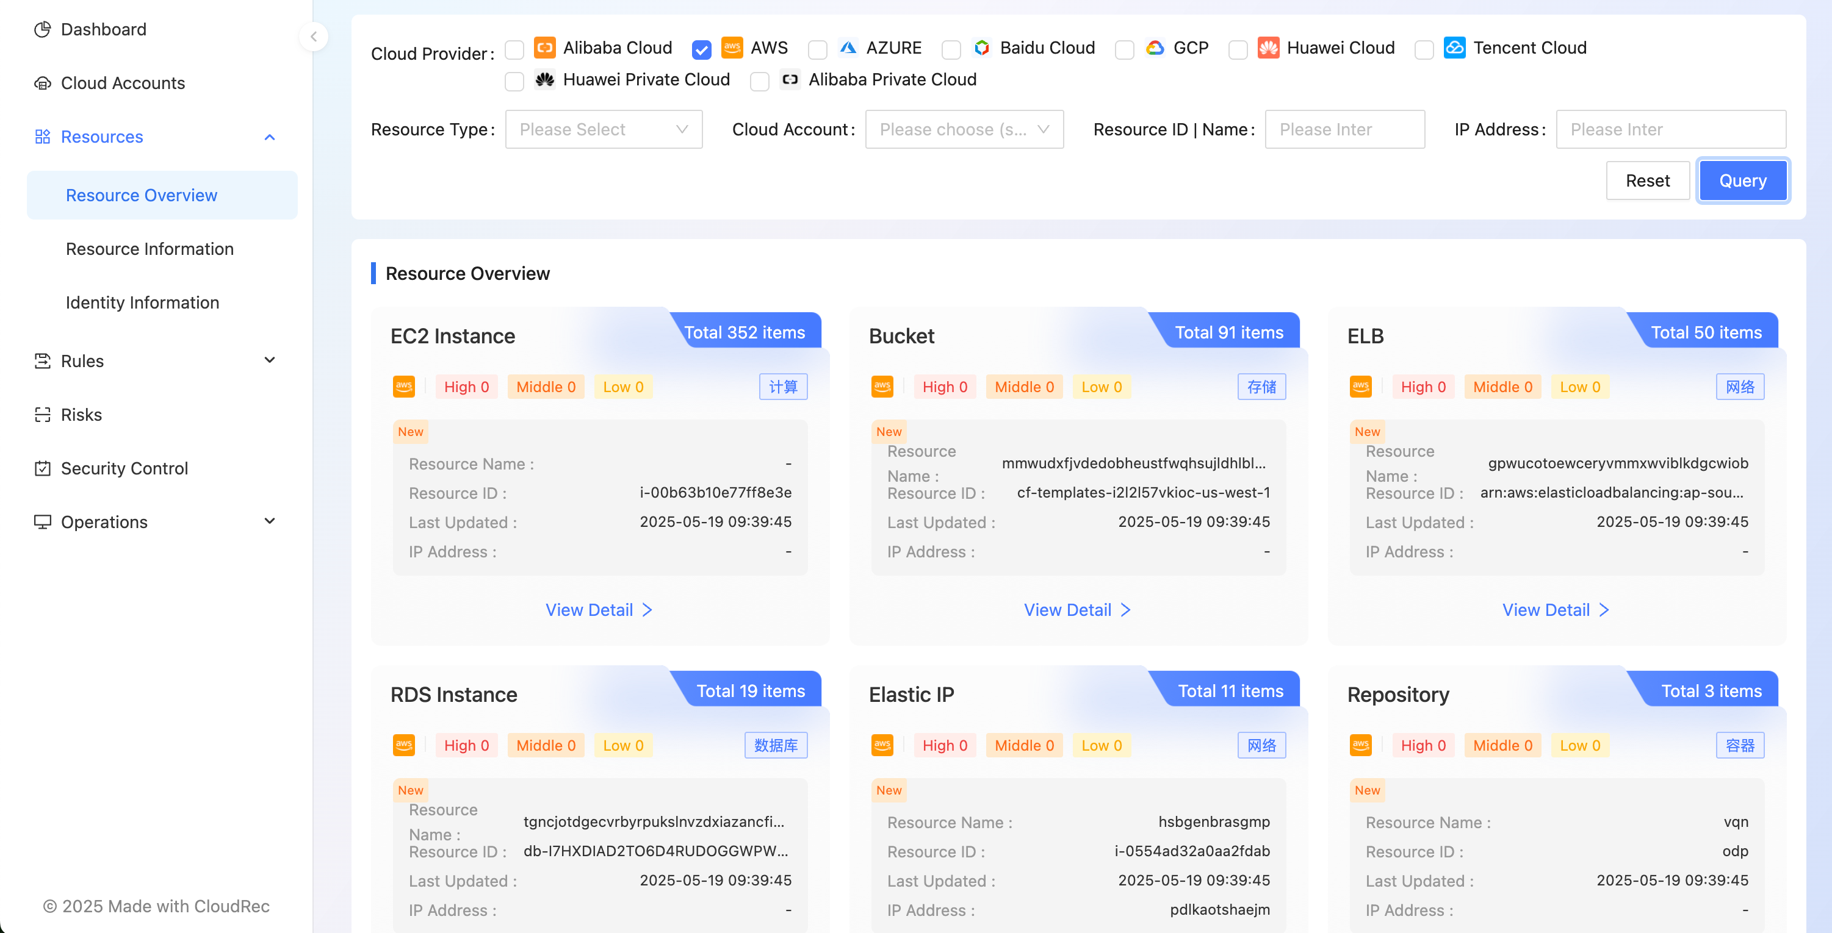This screenshot has height=933, width=1832.
Task: Click the AWS icon on Elastic IP card
Action: (x=882, y=745)
